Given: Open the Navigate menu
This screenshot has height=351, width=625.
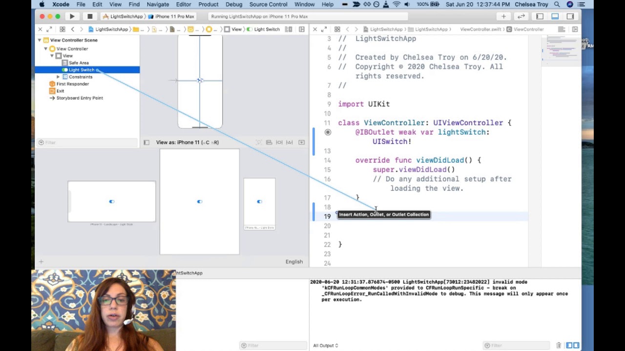Looking at the screenshot, I should pos(158,4).
